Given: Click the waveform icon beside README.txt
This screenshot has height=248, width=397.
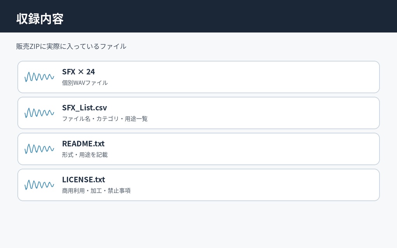Looking at the screenshot, I should [39, 149].
